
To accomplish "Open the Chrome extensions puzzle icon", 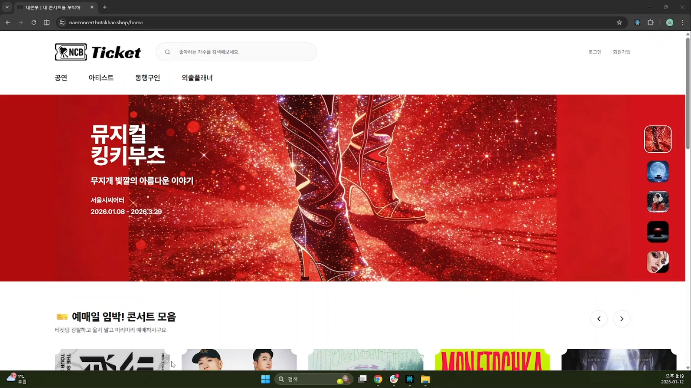I will click(x=650, y=22).
